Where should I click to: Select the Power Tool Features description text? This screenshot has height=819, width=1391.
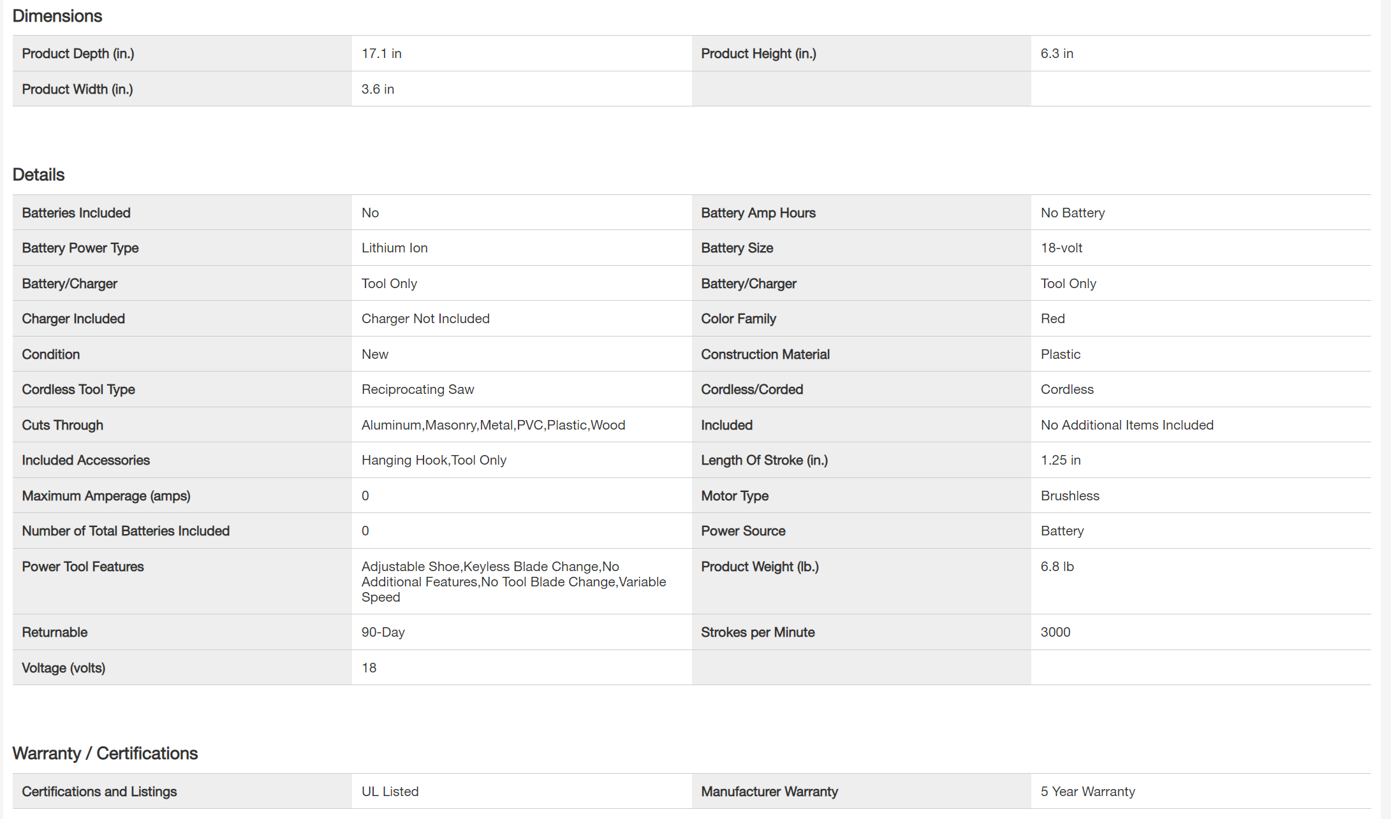(x=513, y=582)
